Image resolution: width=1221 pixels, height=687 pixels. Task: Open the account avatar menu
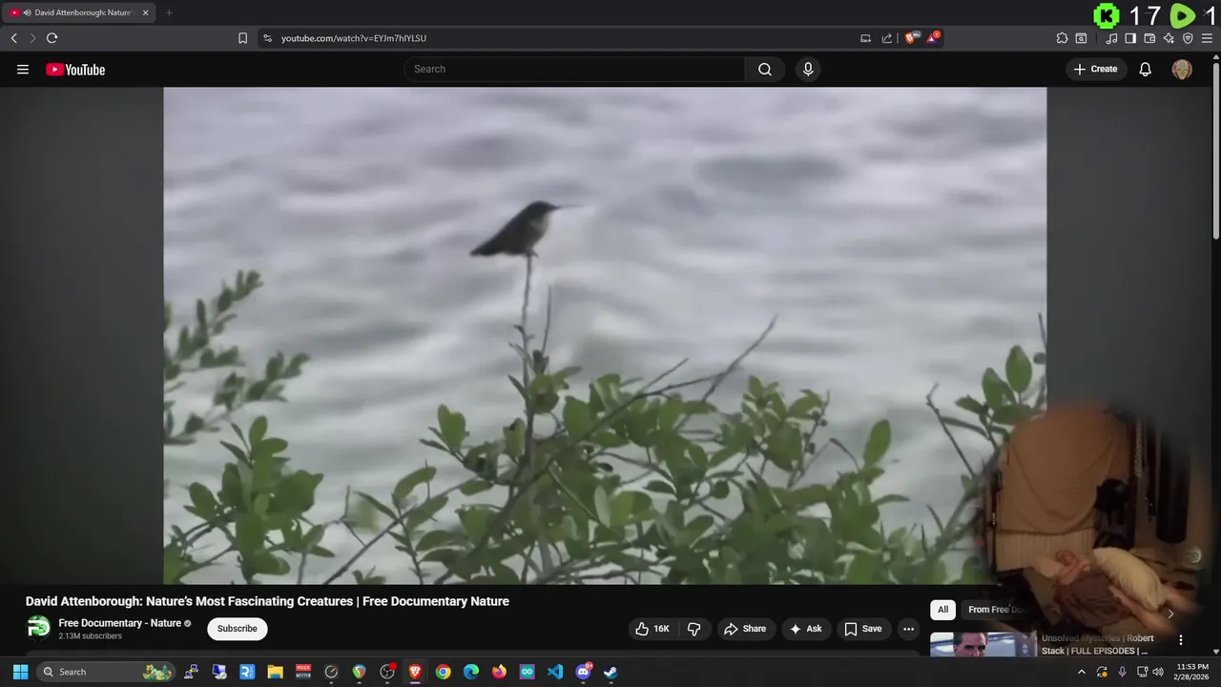1182,69
